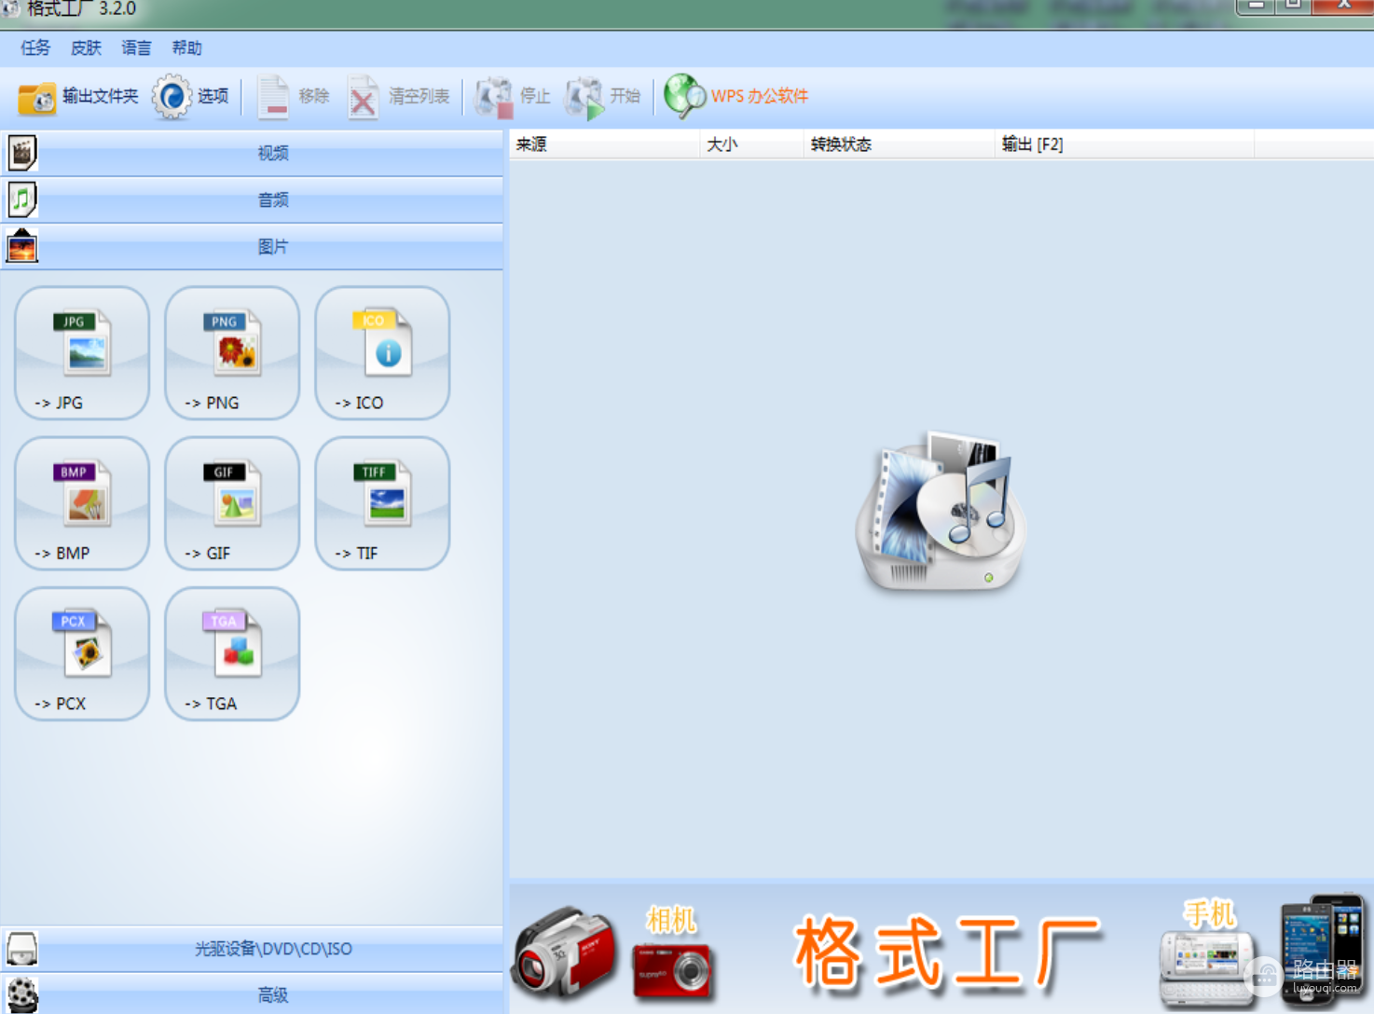This screenshot has width=1374, height=1014.
Task: Start conversion with 开始
Action: (x=603, y=96)
